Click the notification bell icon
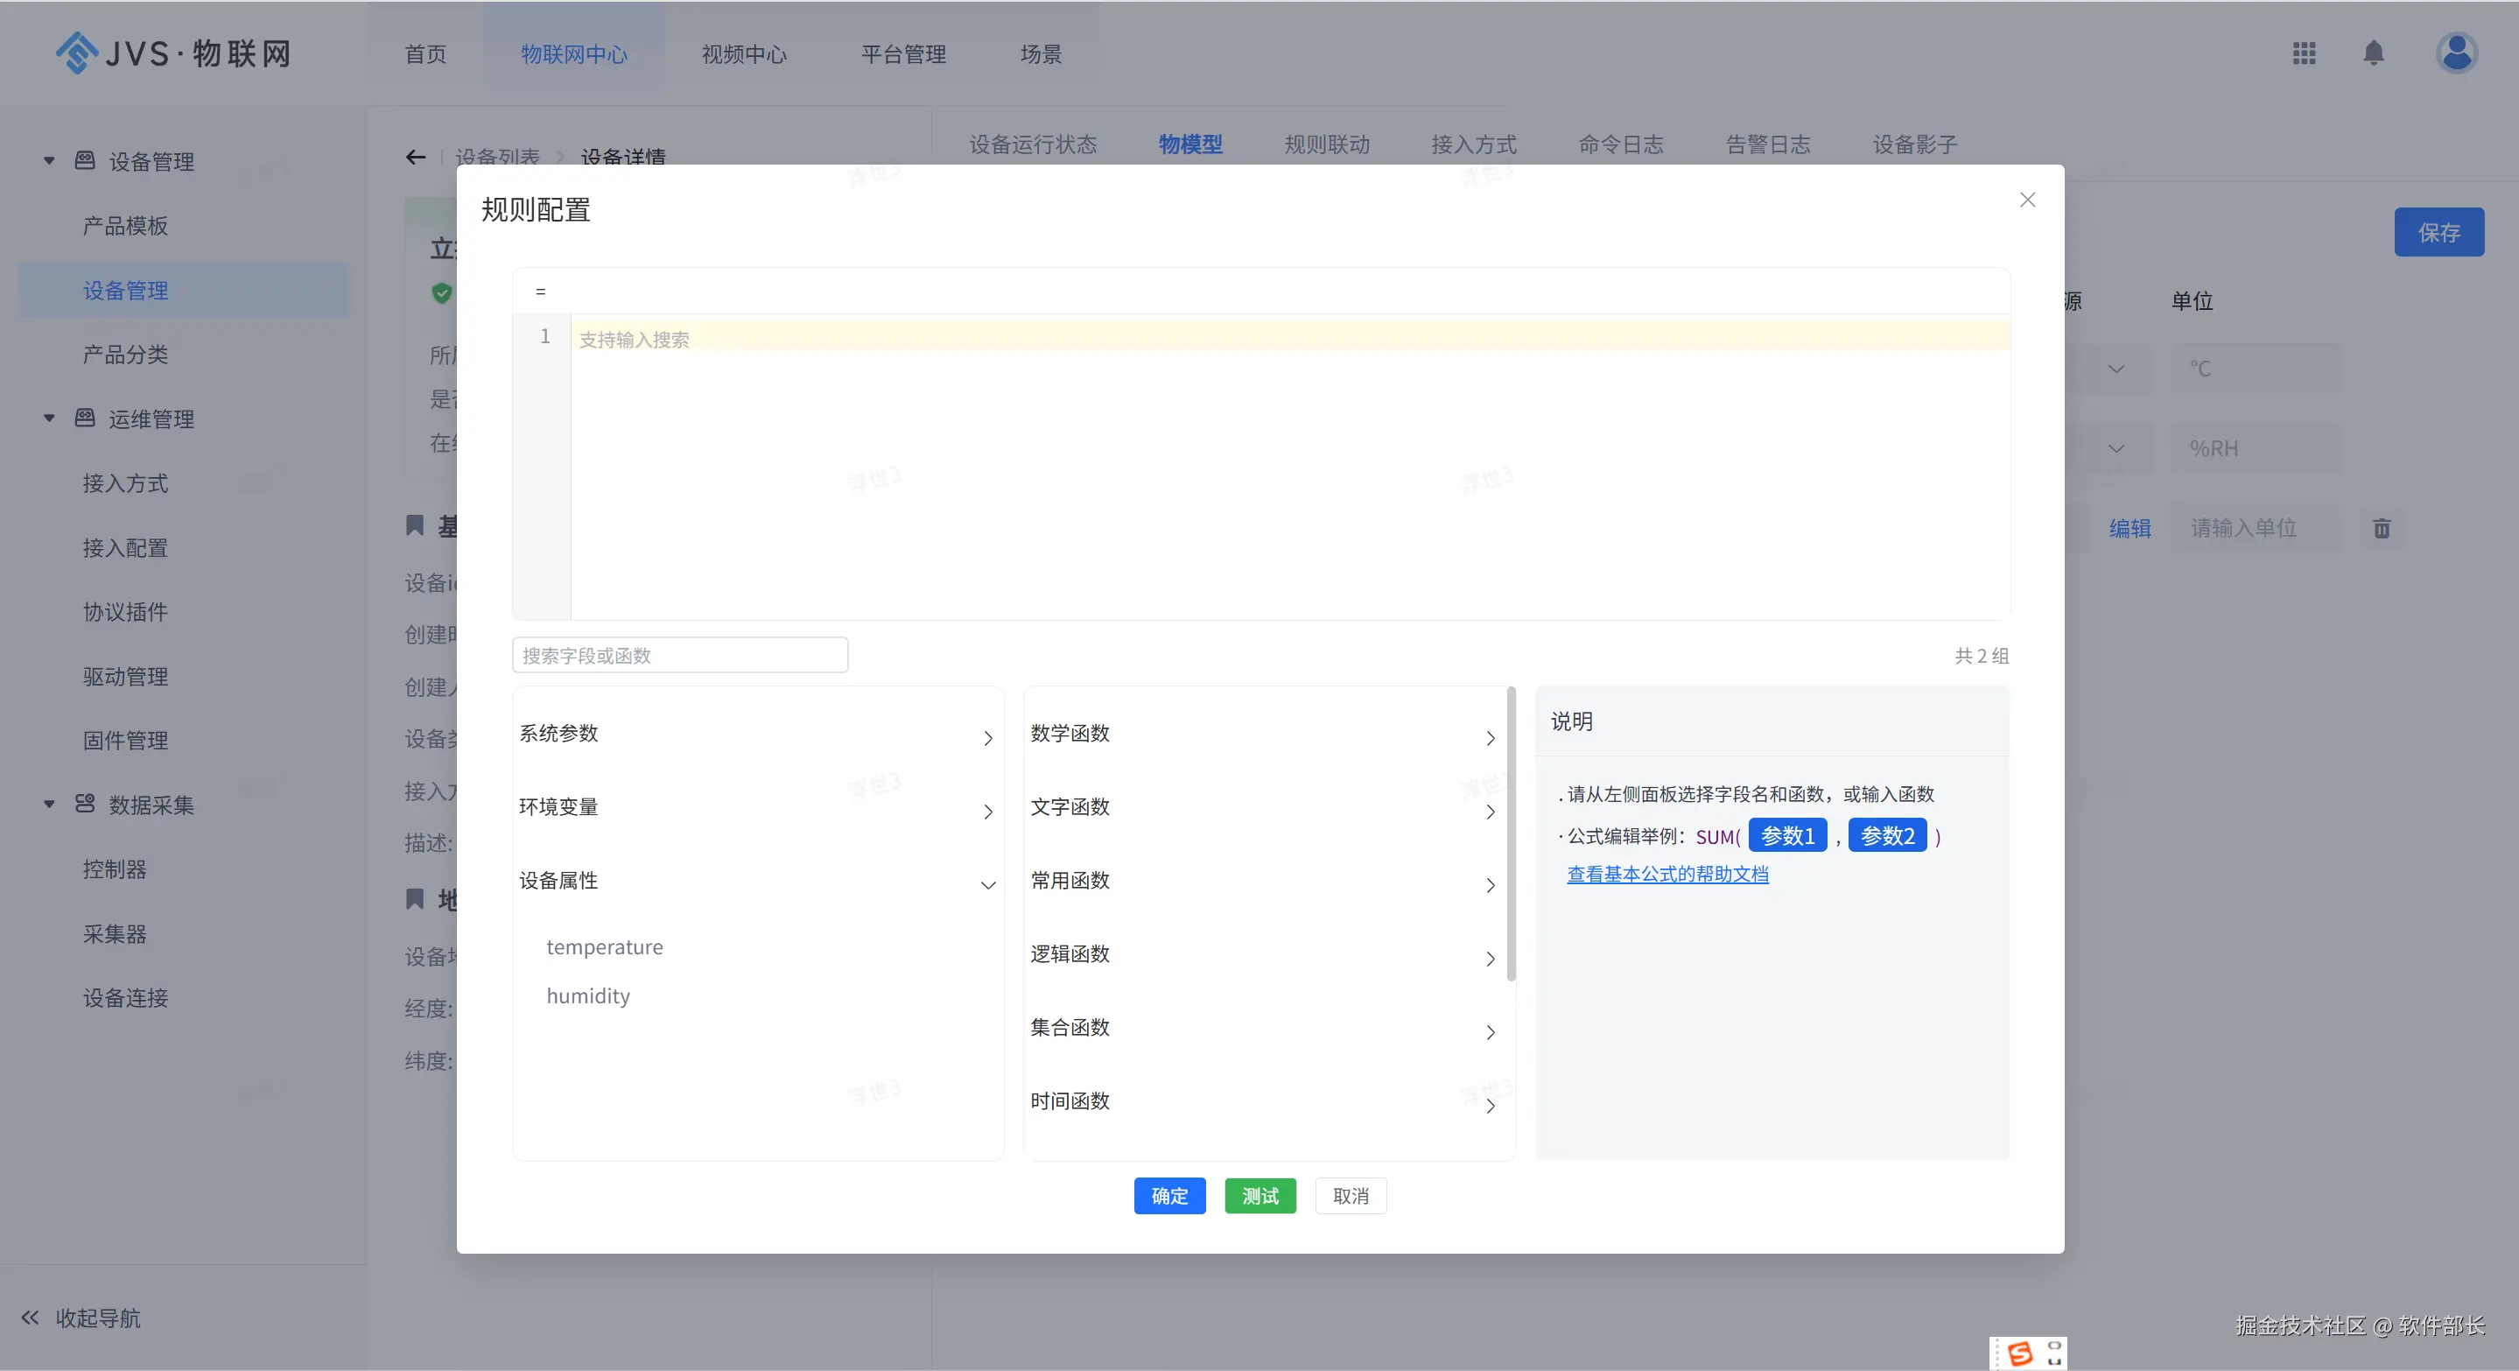The image size is (2519, 1371). [x=2374, y=53]
